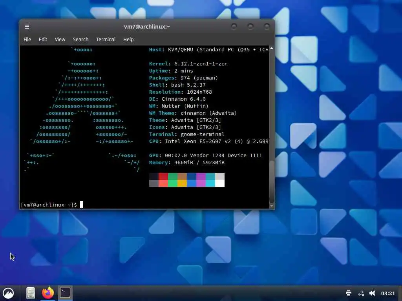Click the Theme: Adwaita [GTK2/3] line

coord(185,120)
